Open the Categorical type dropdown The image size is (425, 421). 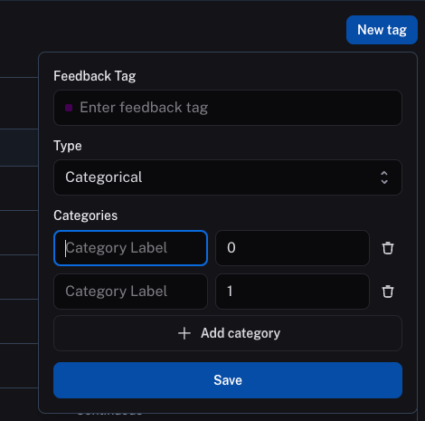click(228, 177)
